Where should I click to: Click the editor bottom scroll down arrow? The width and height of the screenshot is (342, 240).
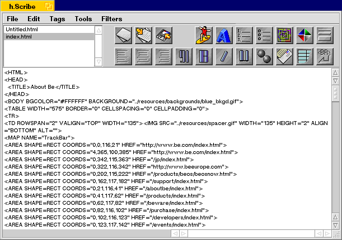pos(335,225)
